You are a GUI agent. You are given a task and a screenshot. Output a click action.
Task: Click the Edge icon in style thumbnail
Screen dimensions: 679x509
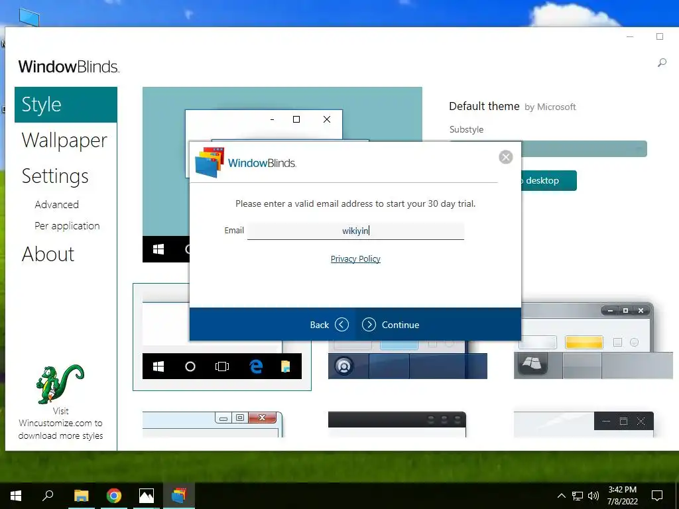tap(256, 367)
